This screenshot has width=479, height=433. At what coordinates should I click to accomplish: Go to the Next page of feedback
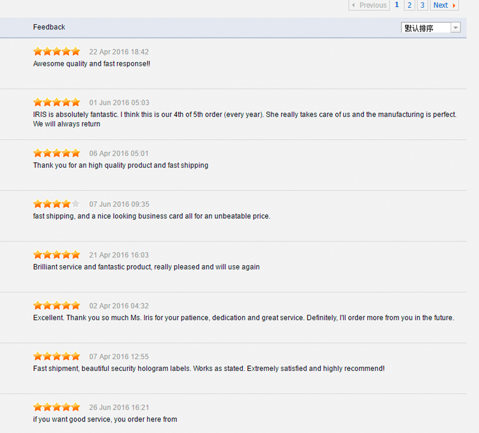[x=445, y=5]
